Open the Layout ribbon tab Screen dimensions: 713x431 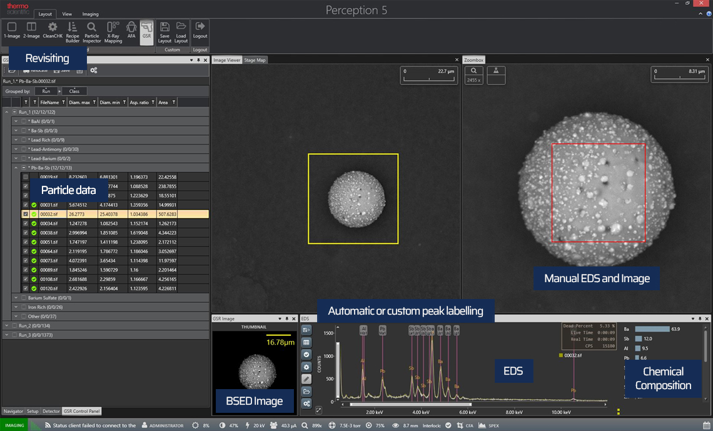point(45,14)
